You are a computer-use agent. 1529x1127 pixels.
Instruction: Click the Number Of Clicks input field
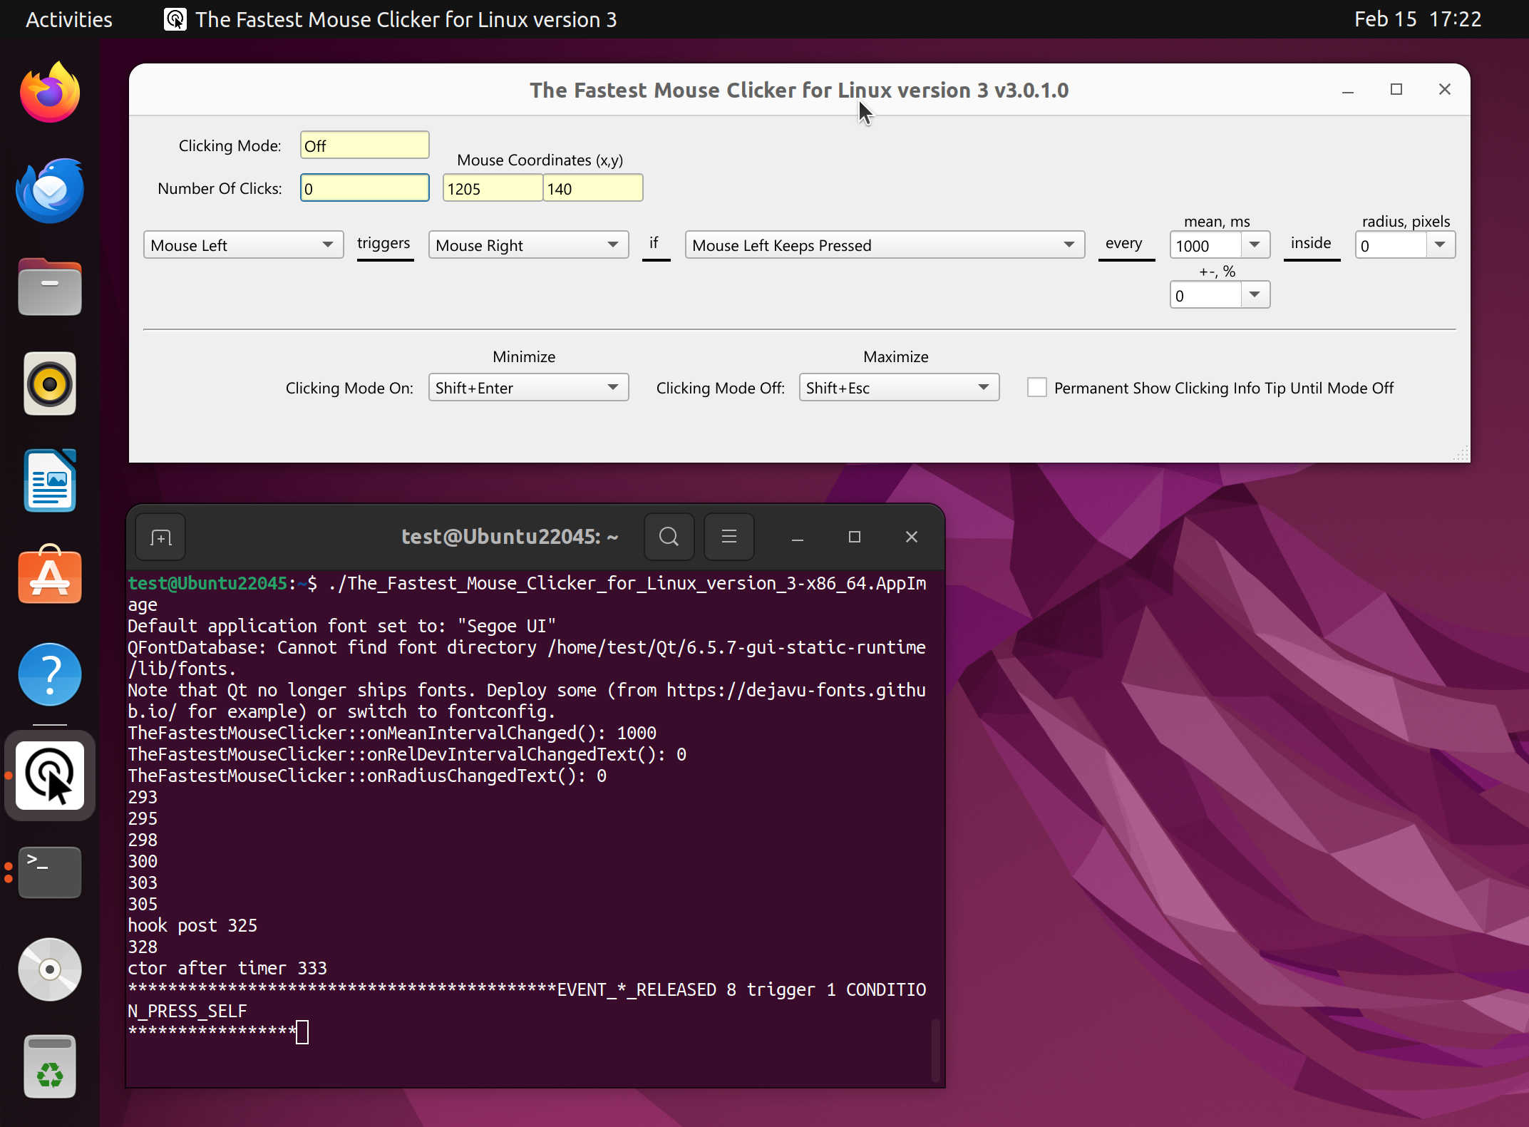coord(364,187)
